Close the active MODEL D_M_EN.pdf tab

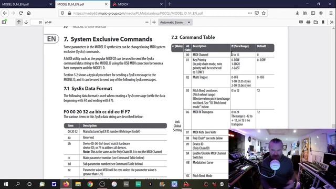[x=106, y=4]
